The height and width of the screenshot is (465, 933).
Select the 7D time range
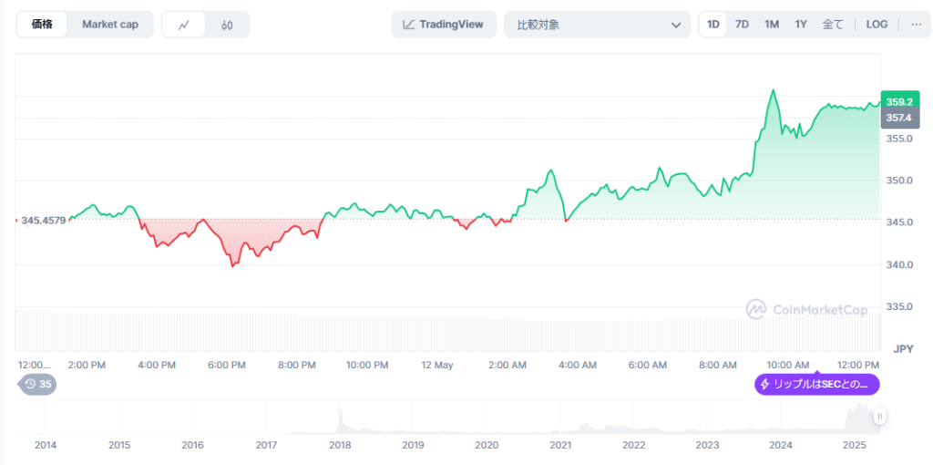(x=742, y=25)
